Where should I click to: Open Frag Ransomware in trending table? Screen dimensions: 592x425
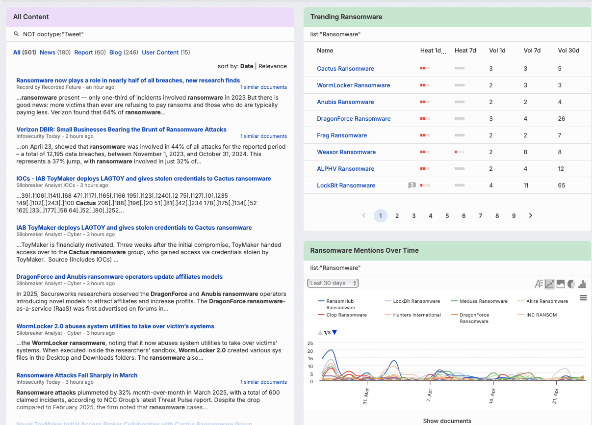pyautogui.click(x=342, y=135)
